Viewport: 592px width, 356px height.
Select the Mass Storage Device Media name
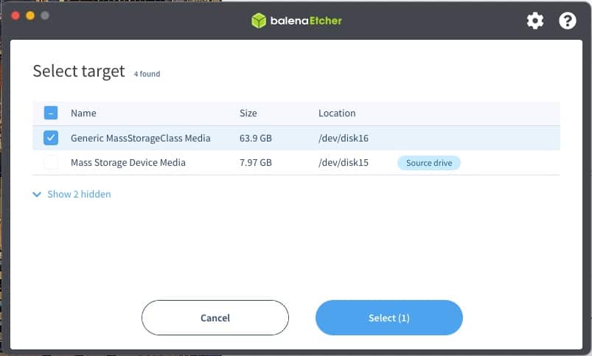pyautogui.click(x=128, y=163)
